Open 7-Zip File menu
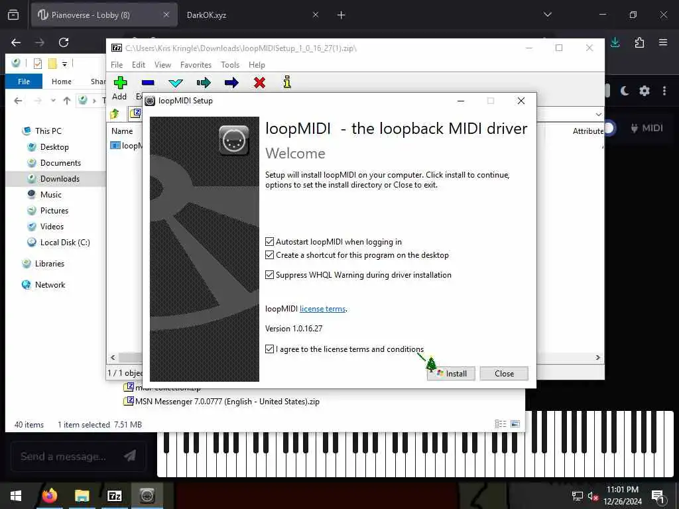The width and height of the screenshot is (679, 509). [117, 65]
